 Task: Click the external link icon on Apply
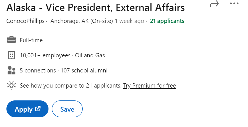(x=38, y=109)
